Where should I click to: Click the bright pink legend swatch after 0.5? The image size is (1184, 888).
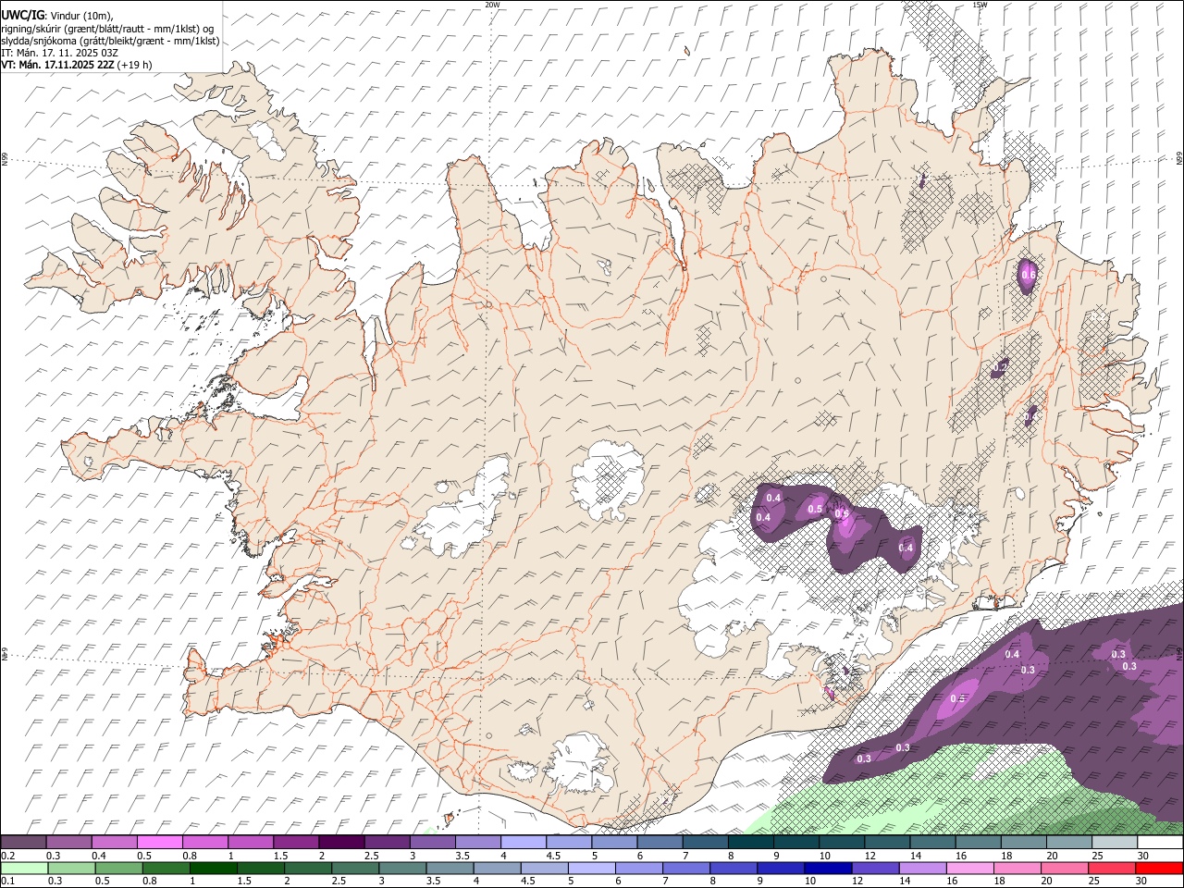click(x=159, y=843)
